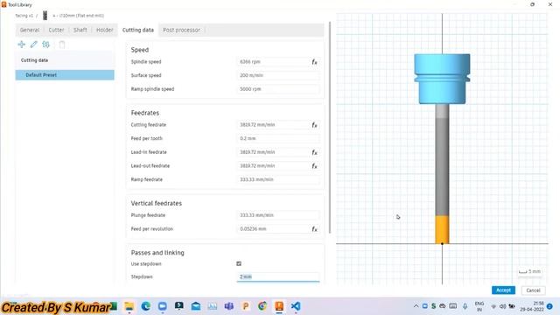The width and height of the screenshot is (560, 315).
Task: Click the blue tool holder in preview
Action: pyautogui.click(x=442, y=79)
